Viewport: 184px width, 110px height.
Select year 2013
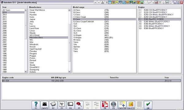(x=13, y=15)
